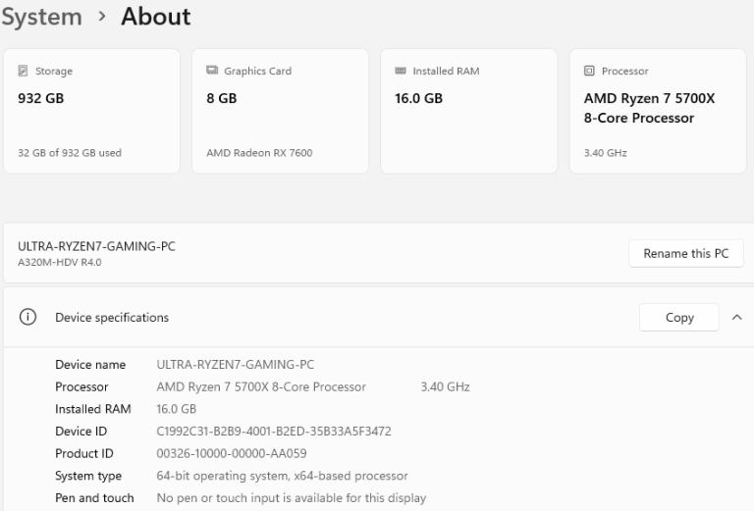Click the Installed RAM icon
The height and width of the screenshot is (511, 754).
tap(400, 71)
